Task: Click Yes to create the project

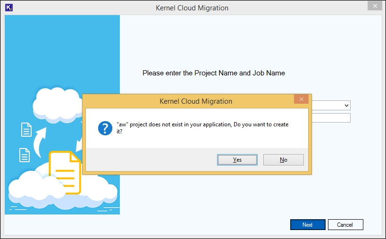Action: tap(237, 160)
